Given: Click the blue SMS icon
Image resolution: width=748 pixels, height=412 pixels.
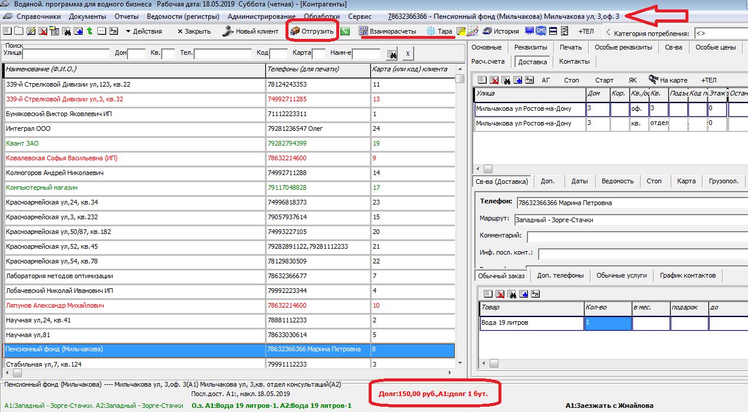Looking at the screenshot, I should click(x=540, y=31).
